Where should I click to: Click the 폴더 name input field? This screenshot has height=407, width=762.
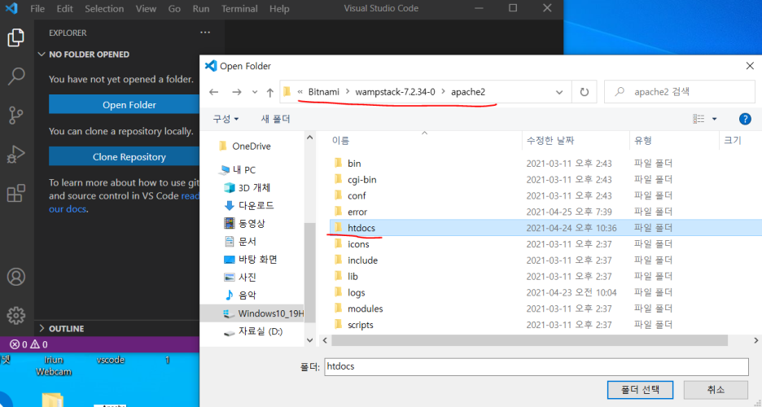click(x=536, y=366)
